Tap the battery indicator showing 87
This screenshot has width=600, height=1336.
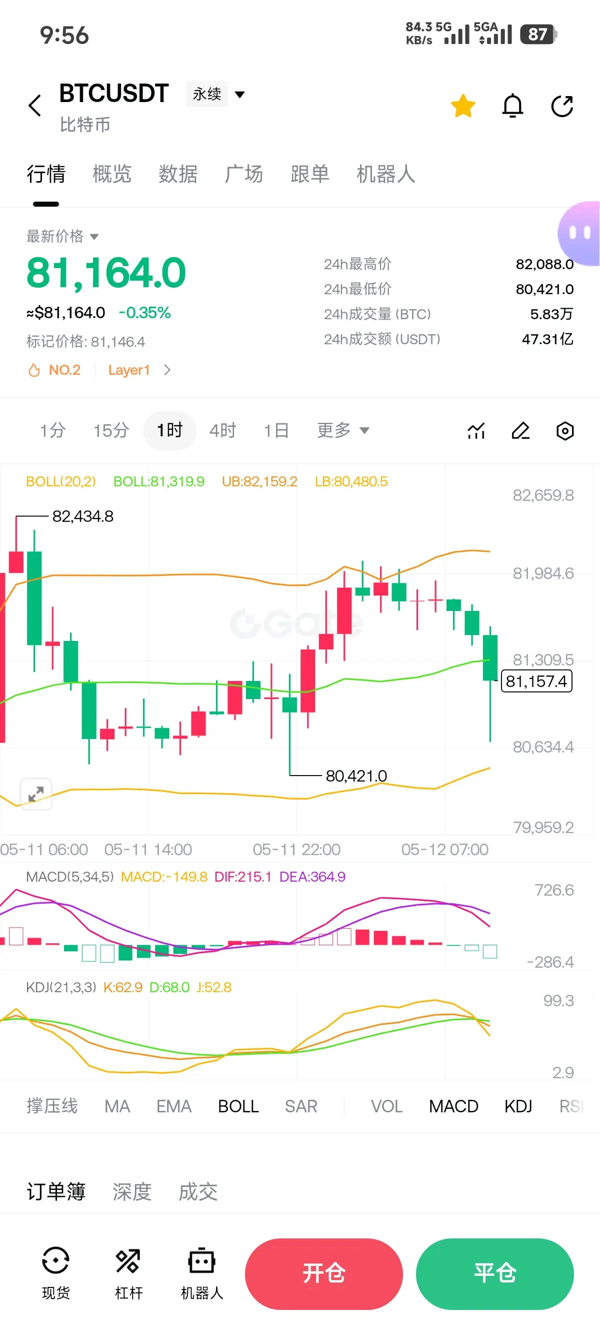539,34
